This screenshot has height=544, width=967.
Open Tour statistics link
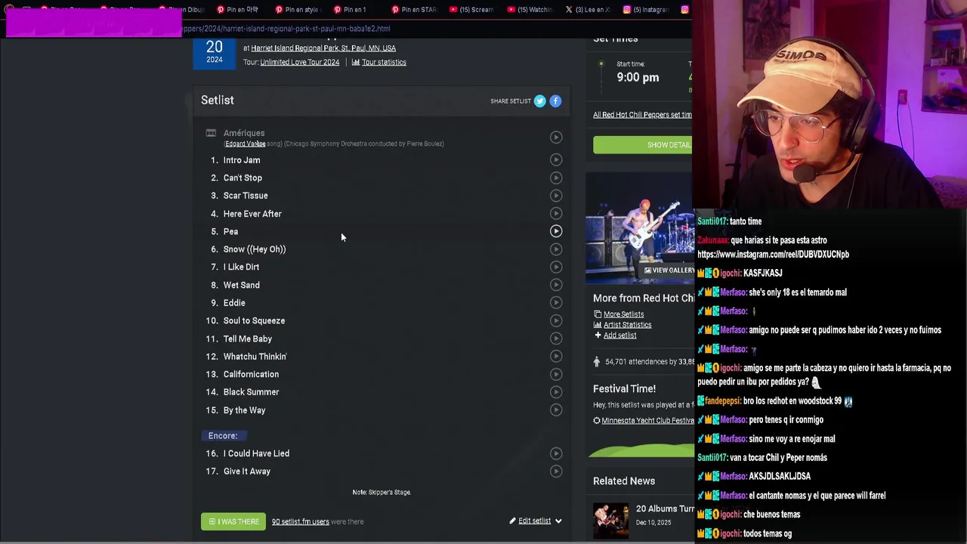pyautogui.click(x=384, y=62)
